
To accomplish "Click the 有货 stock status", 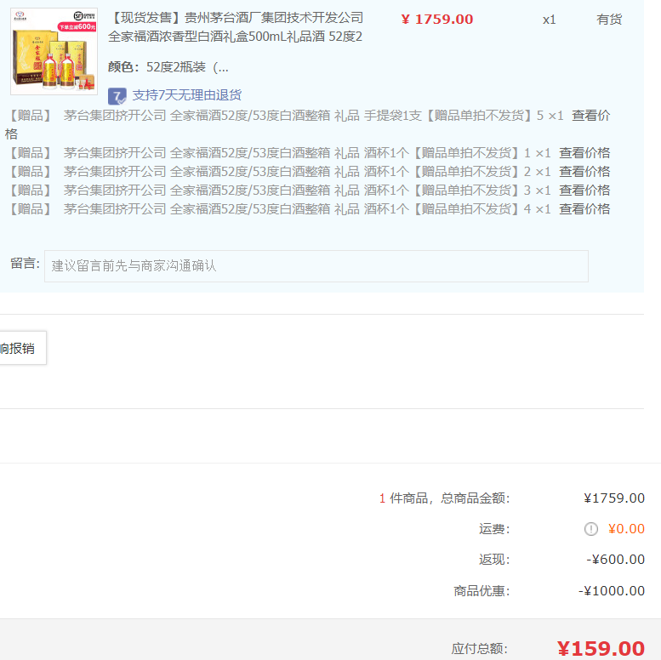I will pyautogui.click(x=609, y=20).
